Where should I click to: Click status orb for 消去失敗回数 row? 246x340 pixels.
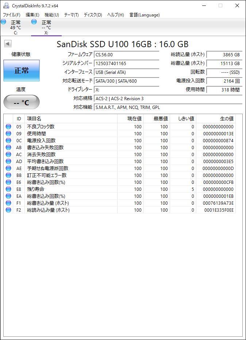click(x=8, y=154)
